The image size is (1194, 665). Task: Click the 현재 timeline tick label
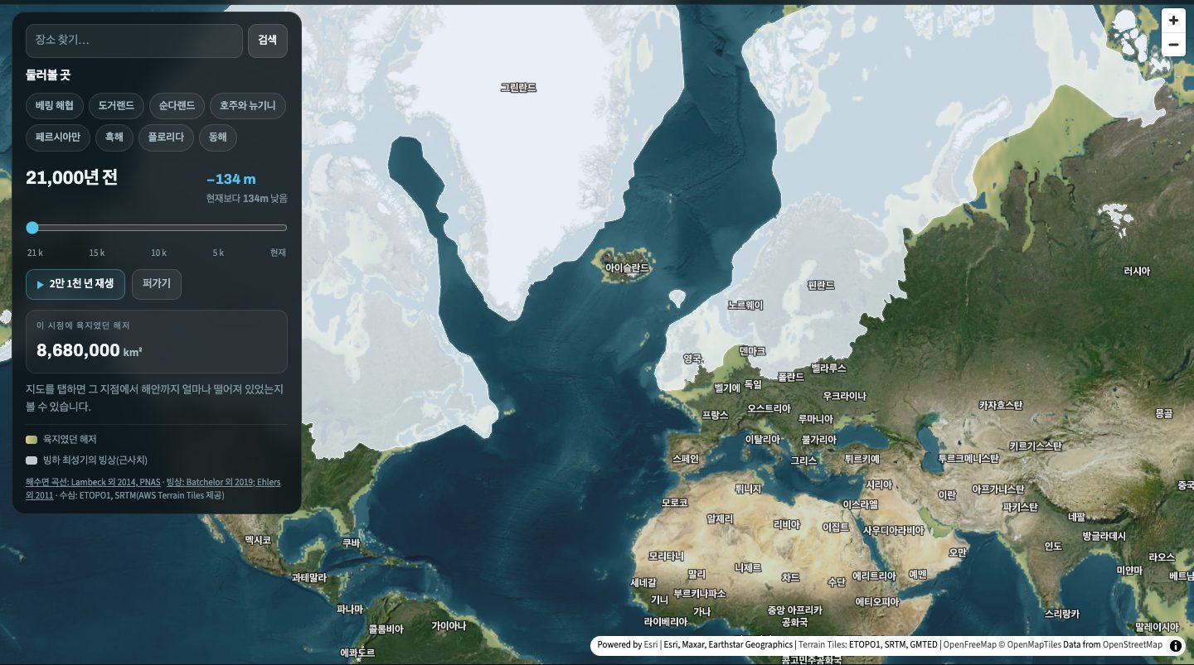278,253
